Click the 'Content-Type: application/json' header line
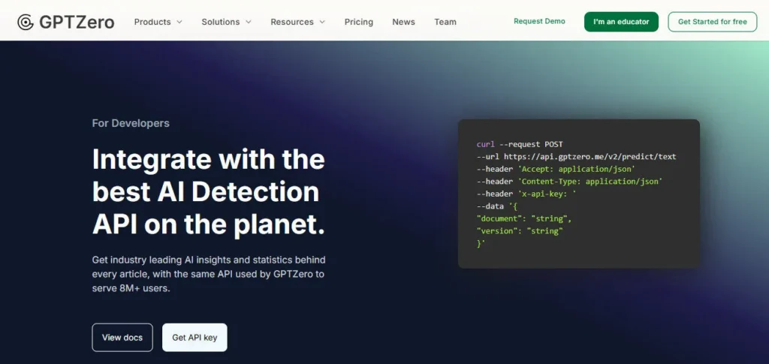Image resolution: width=769 pixels, height=364 pixels. pyautogui.click(x=569, y=182)
